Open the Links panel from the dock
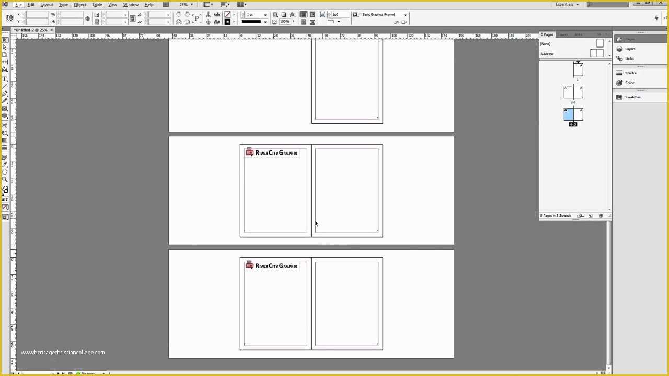The image size is (669, 376). [629, 58]
